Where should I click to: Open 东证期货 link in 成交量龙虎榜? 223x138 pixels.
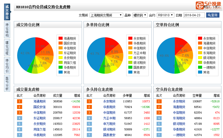tap(39, 118)
